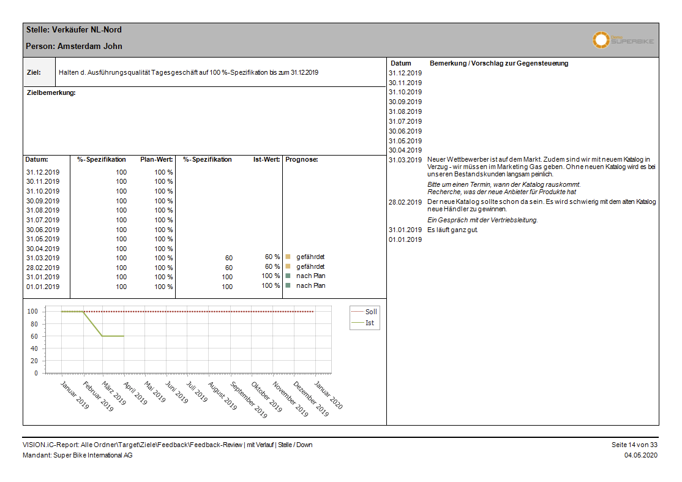Click the green Prognose square in 01.01.2019 row
The image size is (682, 482).
(x=288, y=285)
